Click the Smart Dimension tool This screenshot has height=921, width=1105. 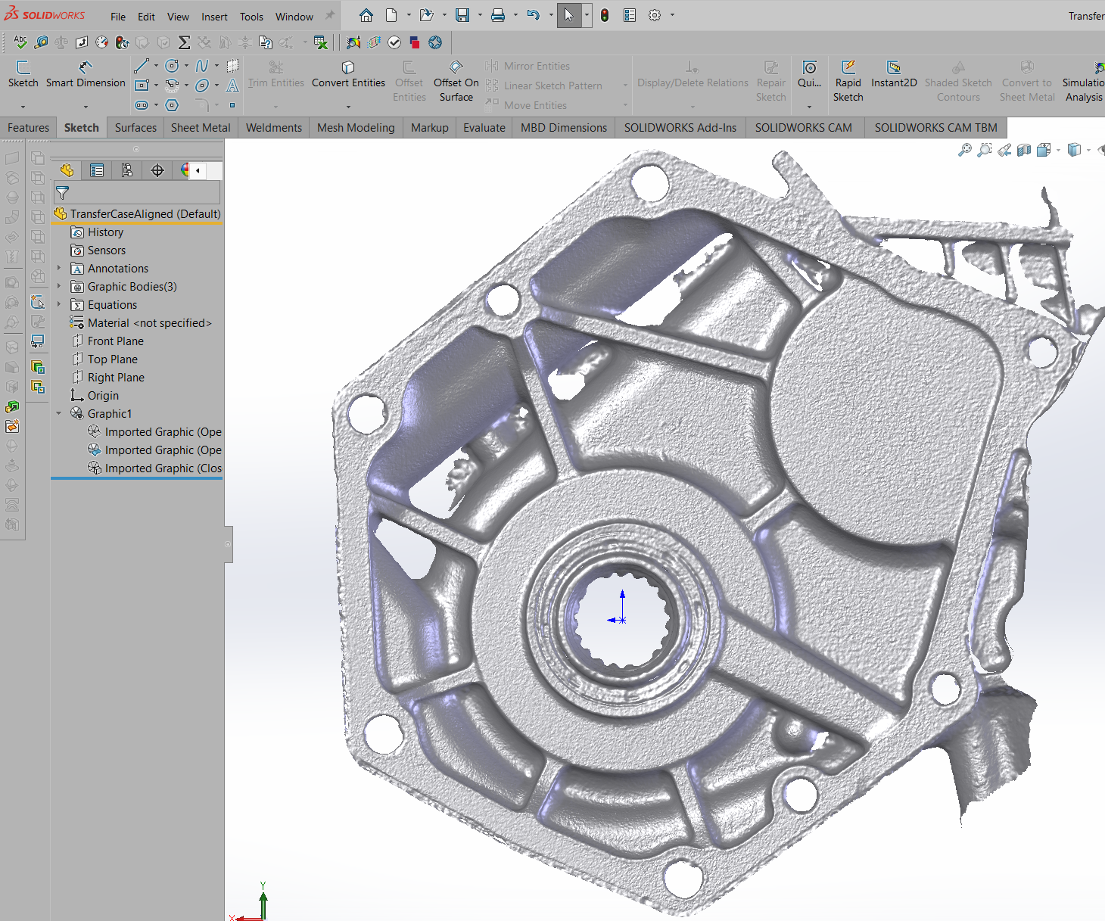click(x=86, y=75)
